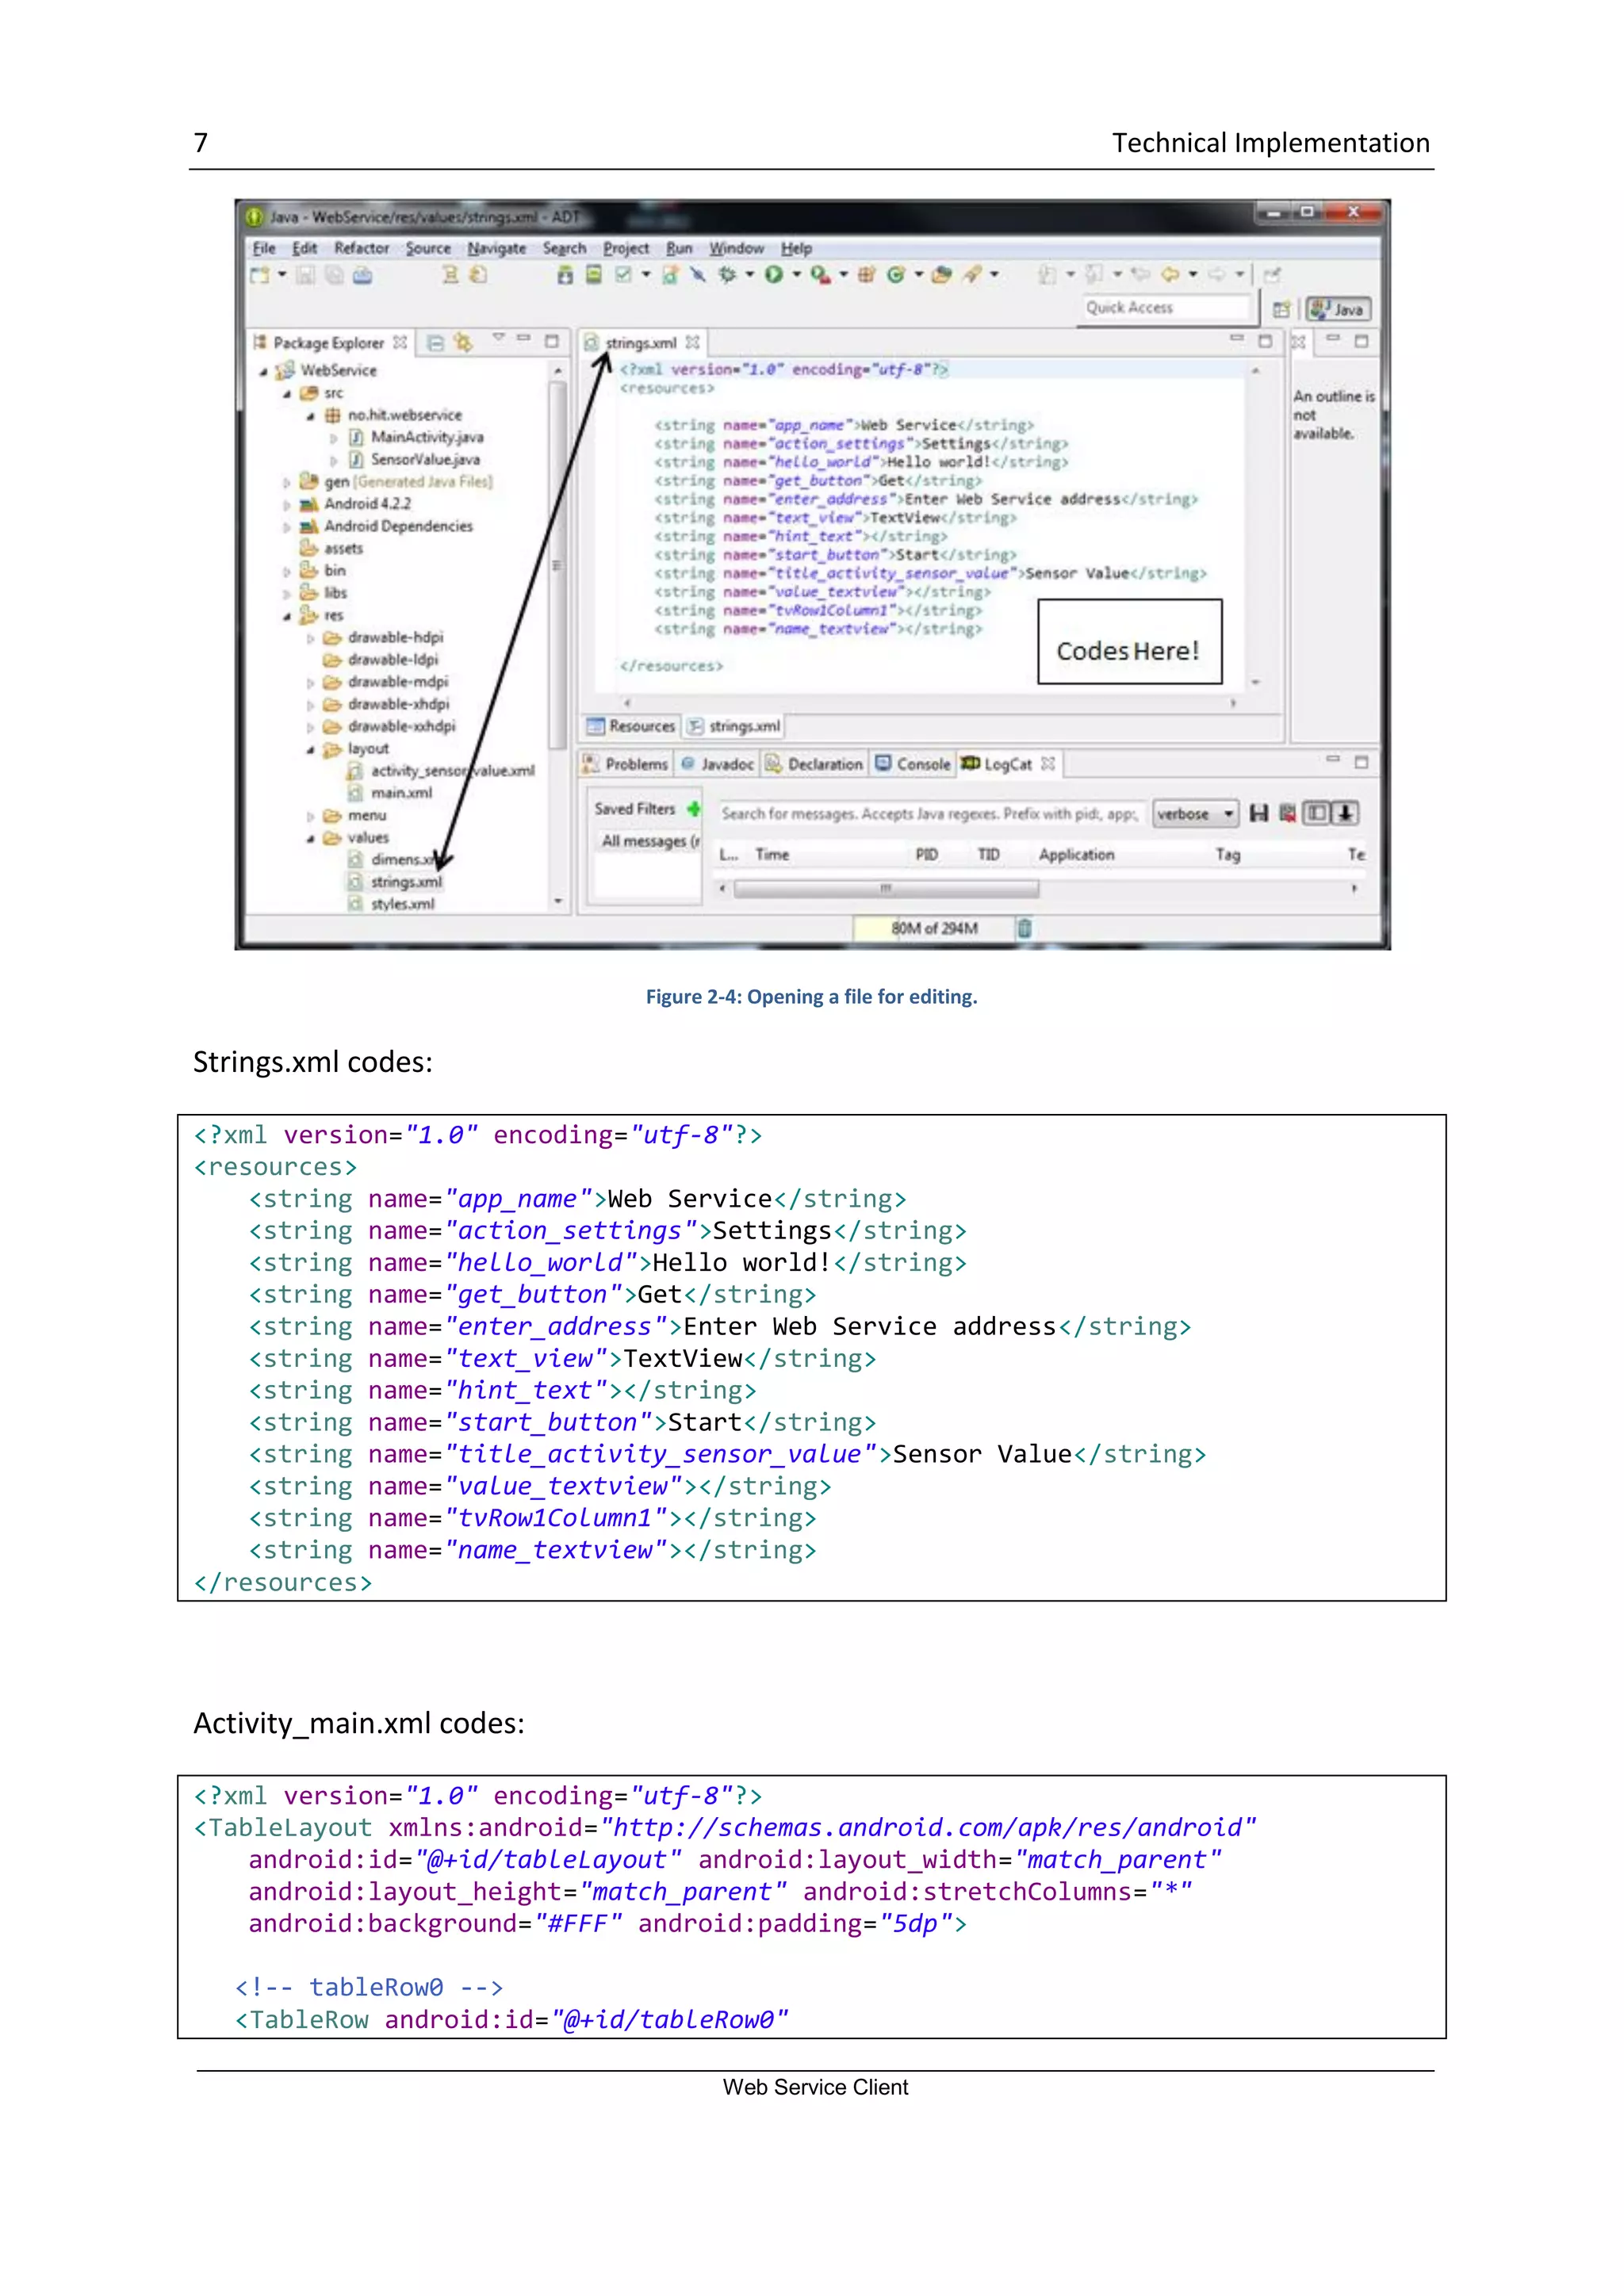The height and width of the screenshot is (2296, 1624).
Task: Switch to the Console tab
Action: click(x=912, y=765)
